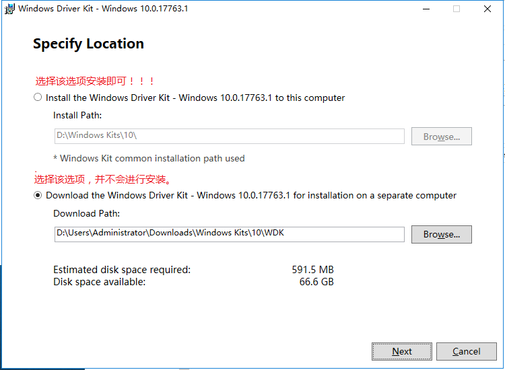Click the window title text
505x370 pixels.
[x=103, y=9]
